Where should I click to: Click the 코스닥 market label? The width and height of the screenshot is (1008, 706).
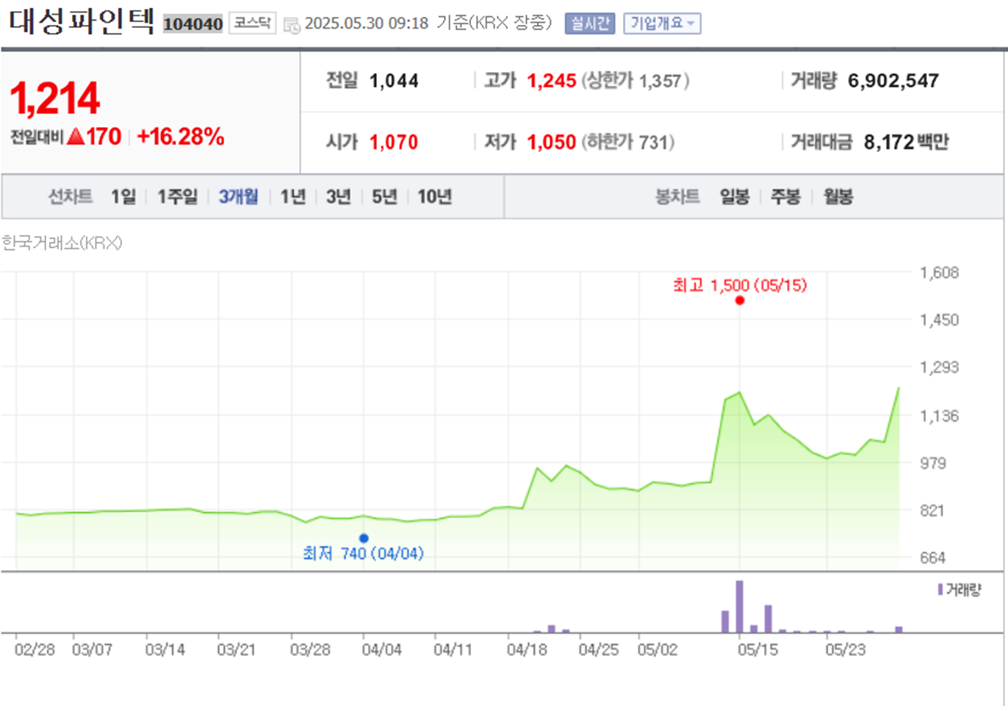[x=252, y=24]
